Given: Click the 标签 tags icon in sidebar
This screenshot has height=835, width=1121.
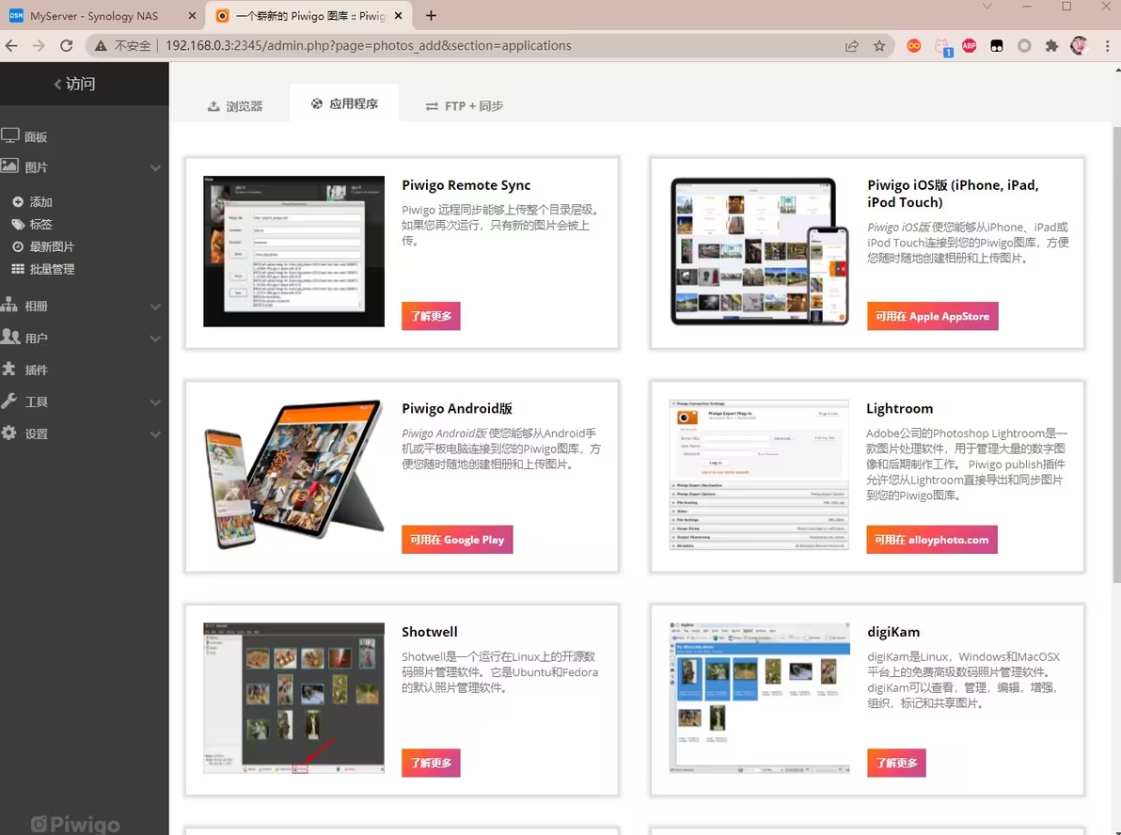Looking at the screenshot, I should (18, 225).
